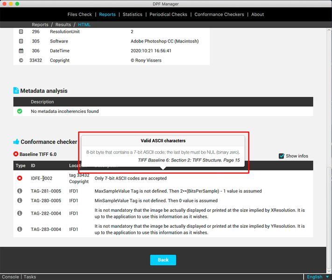Click the red error icon beside IDFE-0002
Screen dimensions: 332x280
[x=20, y=178]
